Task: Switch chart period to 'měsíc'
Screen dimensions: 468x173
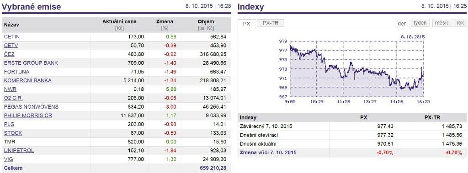Action: click(x=442, y=23)
